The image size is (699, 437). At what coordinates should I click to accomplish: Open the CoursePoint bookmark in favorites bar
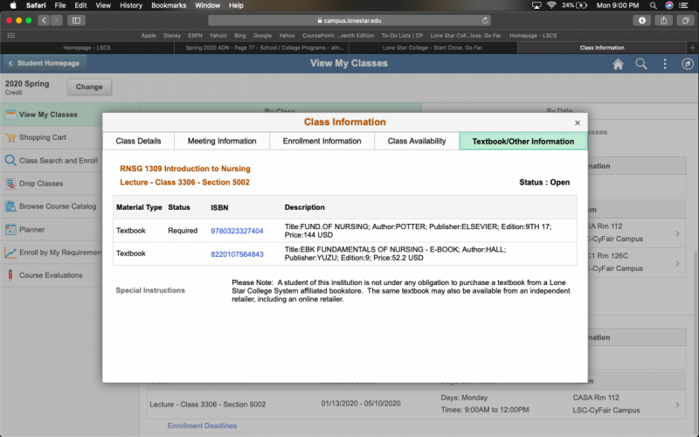click(338, 36)
